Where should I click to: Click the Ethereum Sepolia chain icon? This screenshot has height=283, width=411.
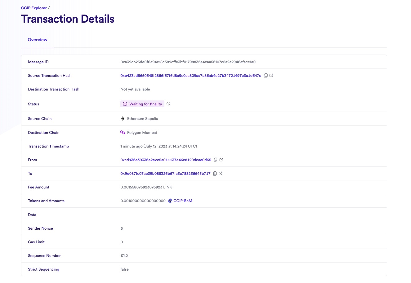point(123,119)
